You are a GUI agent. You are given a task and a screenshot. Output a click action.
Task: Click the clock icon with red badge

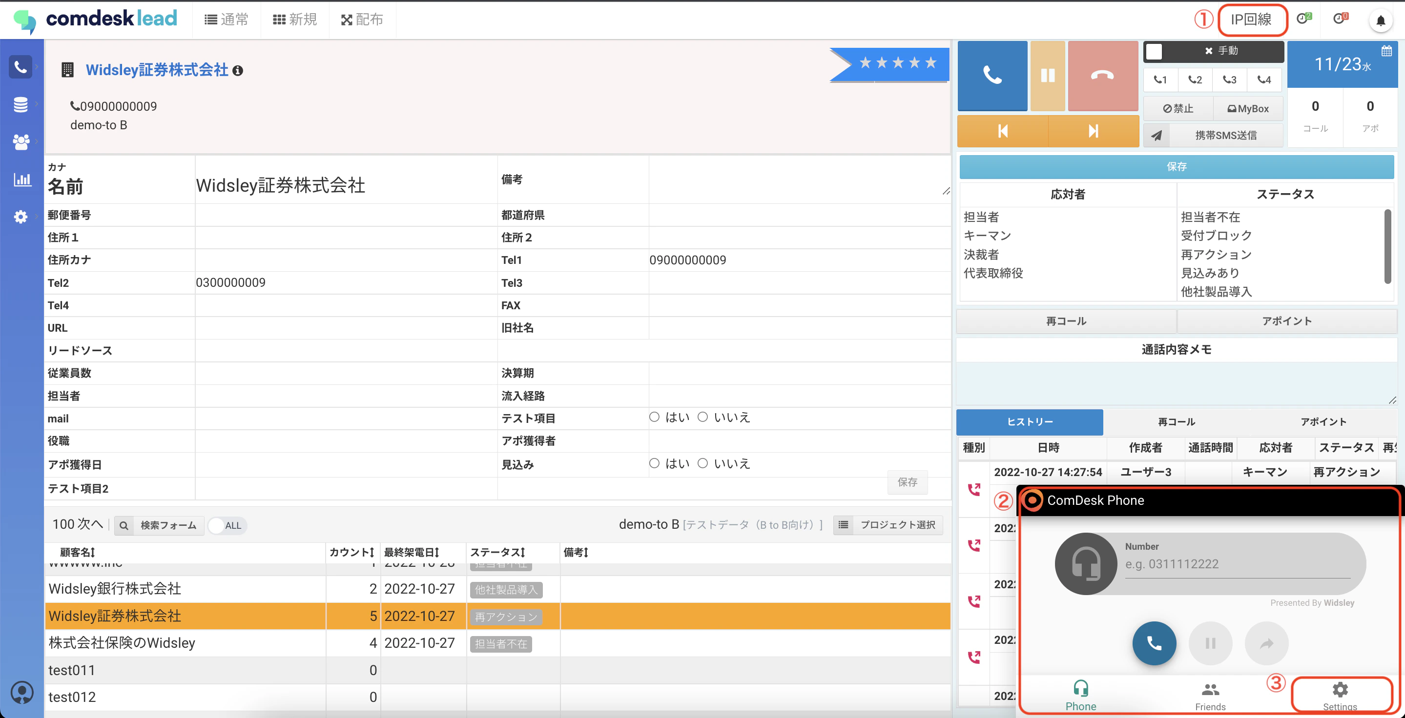click(1340, 19)
